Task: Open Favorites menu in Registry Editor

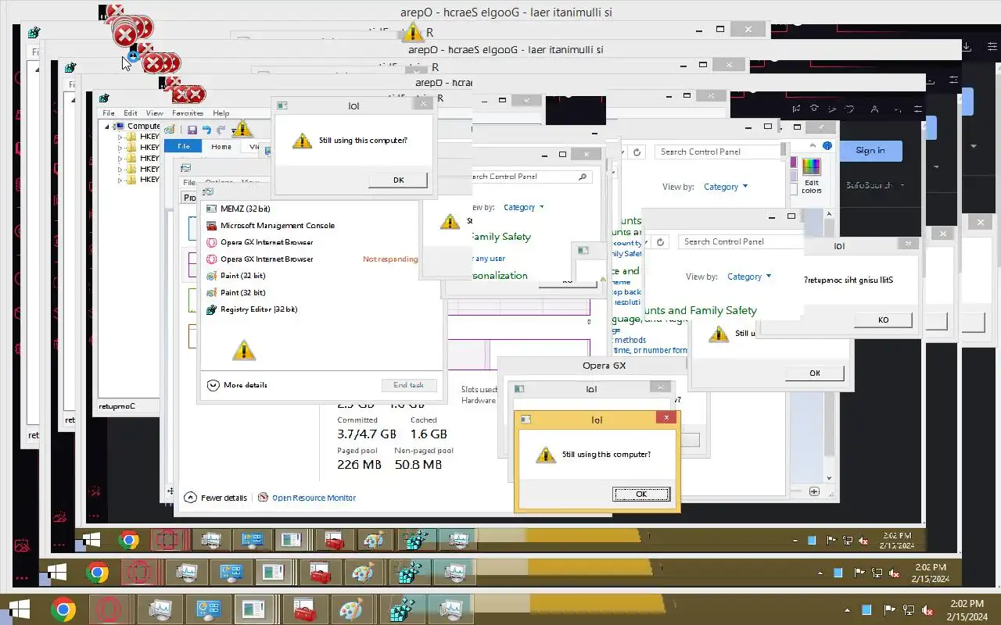Action: click(188, 113)
